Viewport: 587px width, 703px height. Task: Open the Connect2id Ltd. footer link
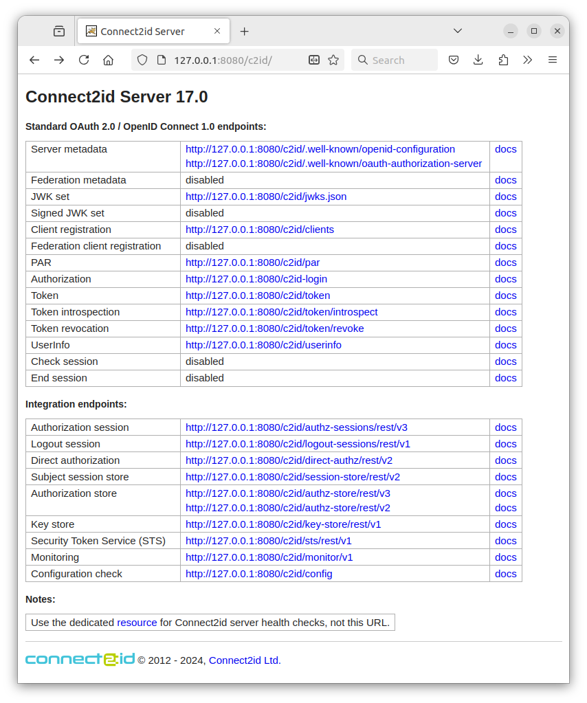coord(244,660)
